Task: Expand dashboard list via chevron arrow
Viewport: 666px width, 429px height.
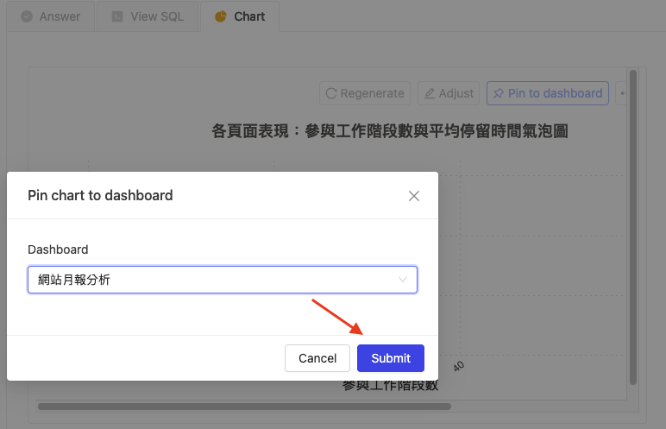Action: pos(402,280)
